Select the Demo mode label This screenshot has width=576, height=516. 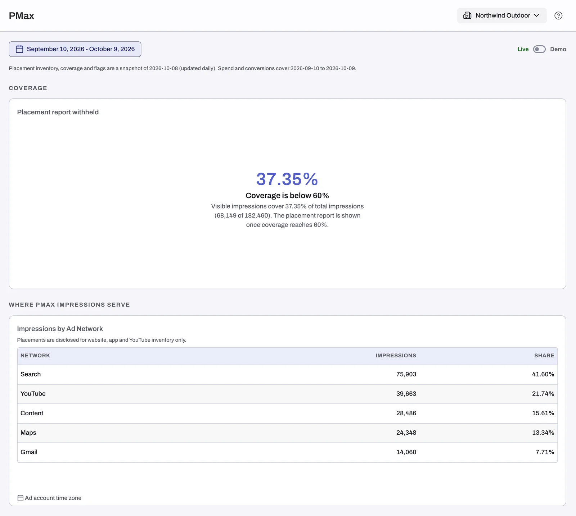tap(558, 49)
